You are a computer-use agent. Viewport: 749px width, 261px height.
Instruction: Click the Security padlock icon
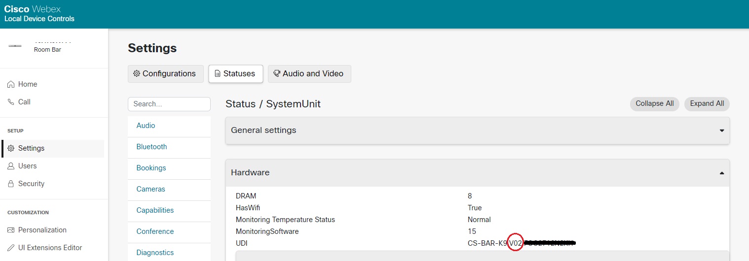[x=11, y=184]
